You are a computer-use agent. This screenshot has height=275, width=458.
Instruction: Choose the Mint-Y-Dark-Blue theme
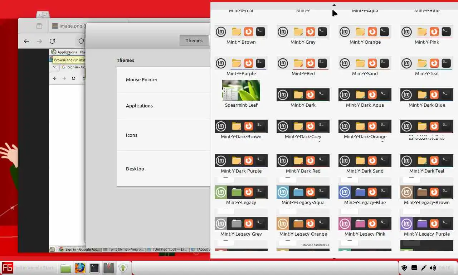pos(427,95)
